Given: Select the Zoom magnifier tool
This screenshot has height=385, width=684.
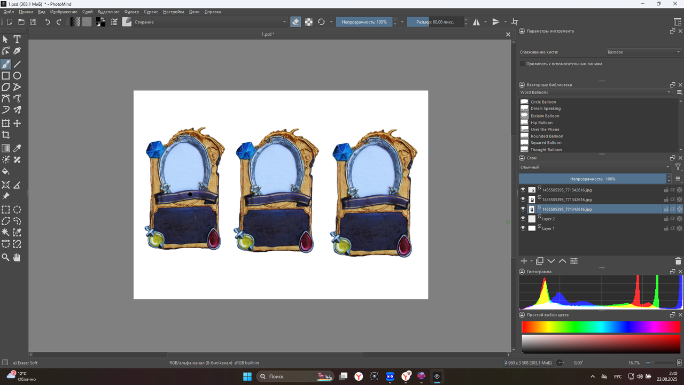Looking at the screenshot, I should [6, 257].
